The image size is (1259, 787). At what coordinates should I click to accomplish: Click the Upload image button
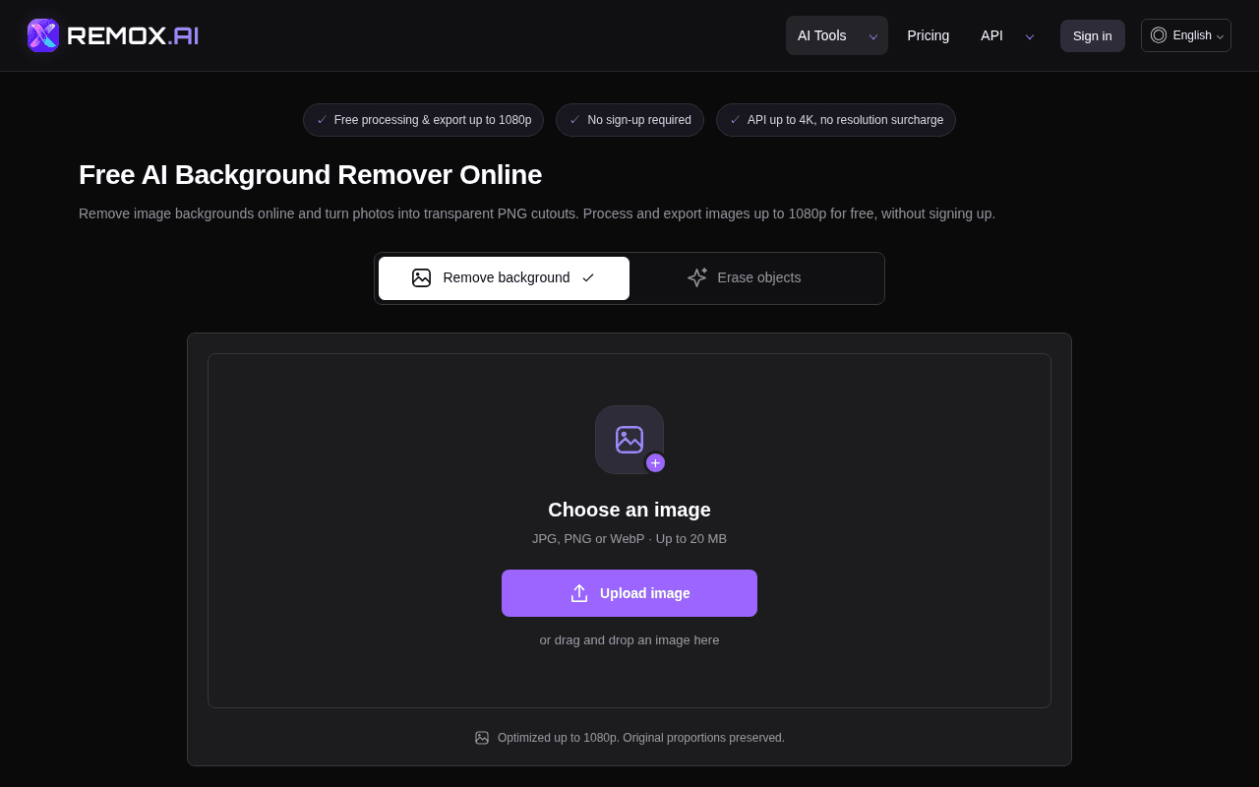point(629,593)
